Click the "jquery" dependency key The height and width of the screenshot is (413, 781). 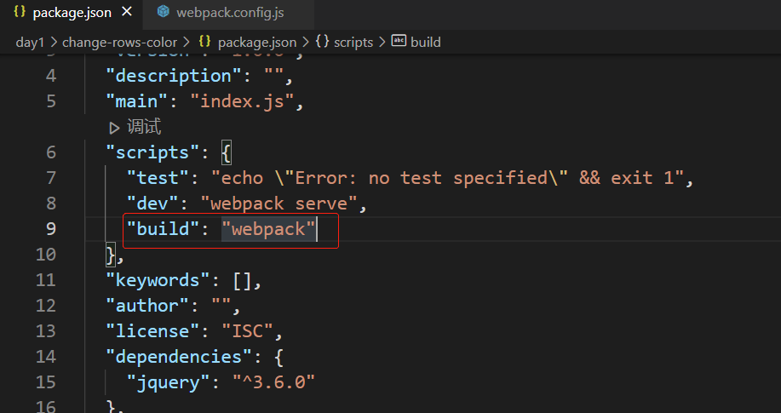click(x=169, y=382)
